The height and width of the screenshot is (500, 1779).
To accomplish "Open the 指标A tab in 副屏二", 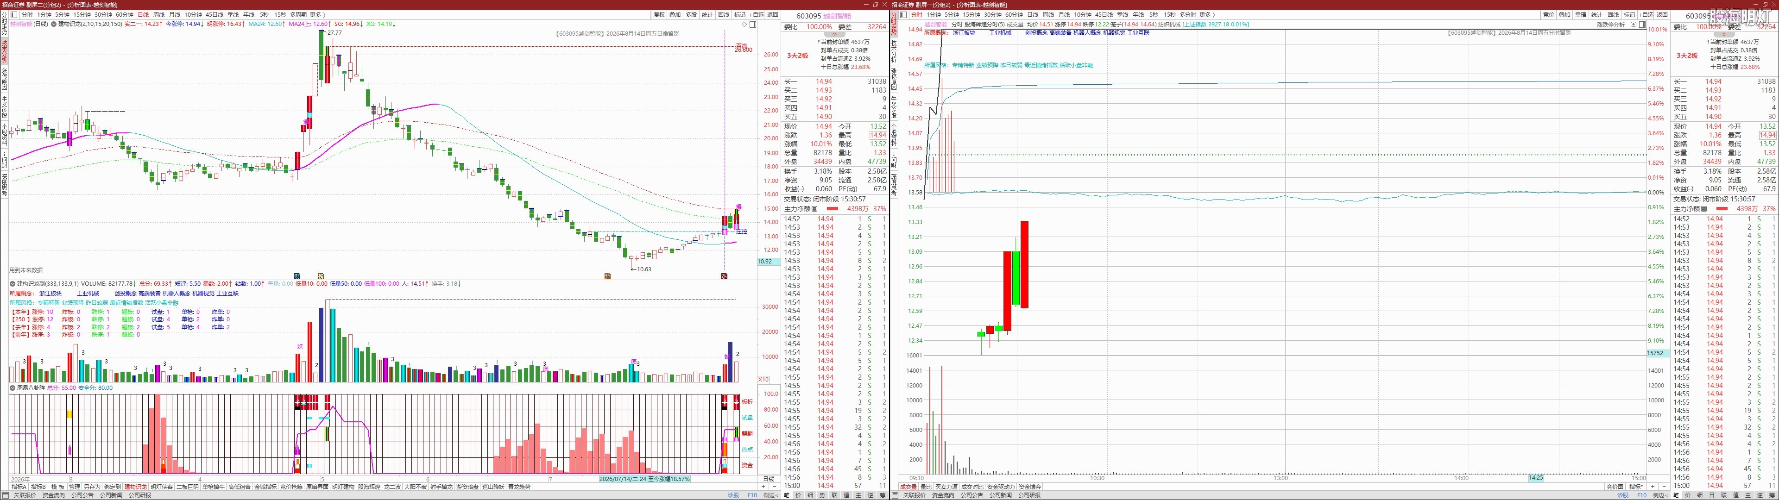I will coord(19,487).
